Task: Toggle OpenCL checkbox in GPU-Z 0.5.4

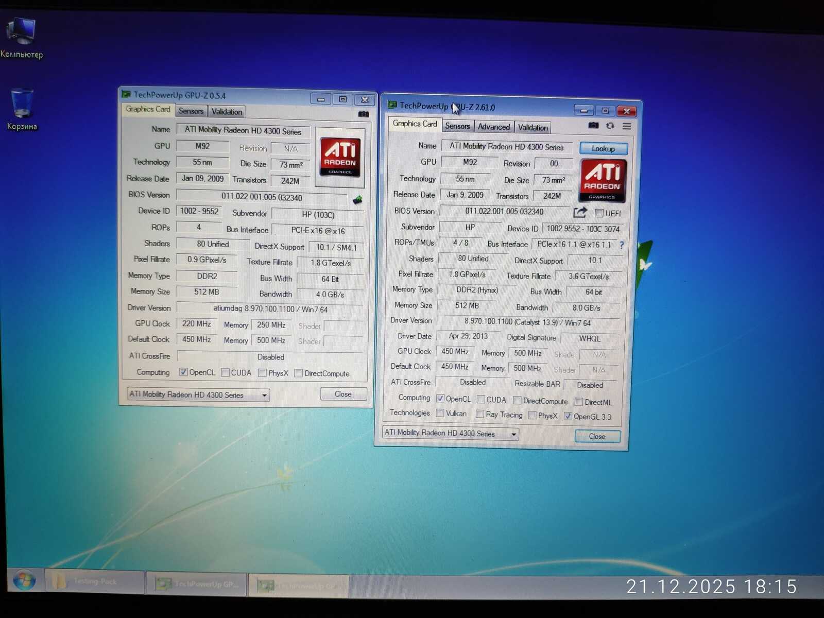Action: pyautogui.click(x=183, y=372)
